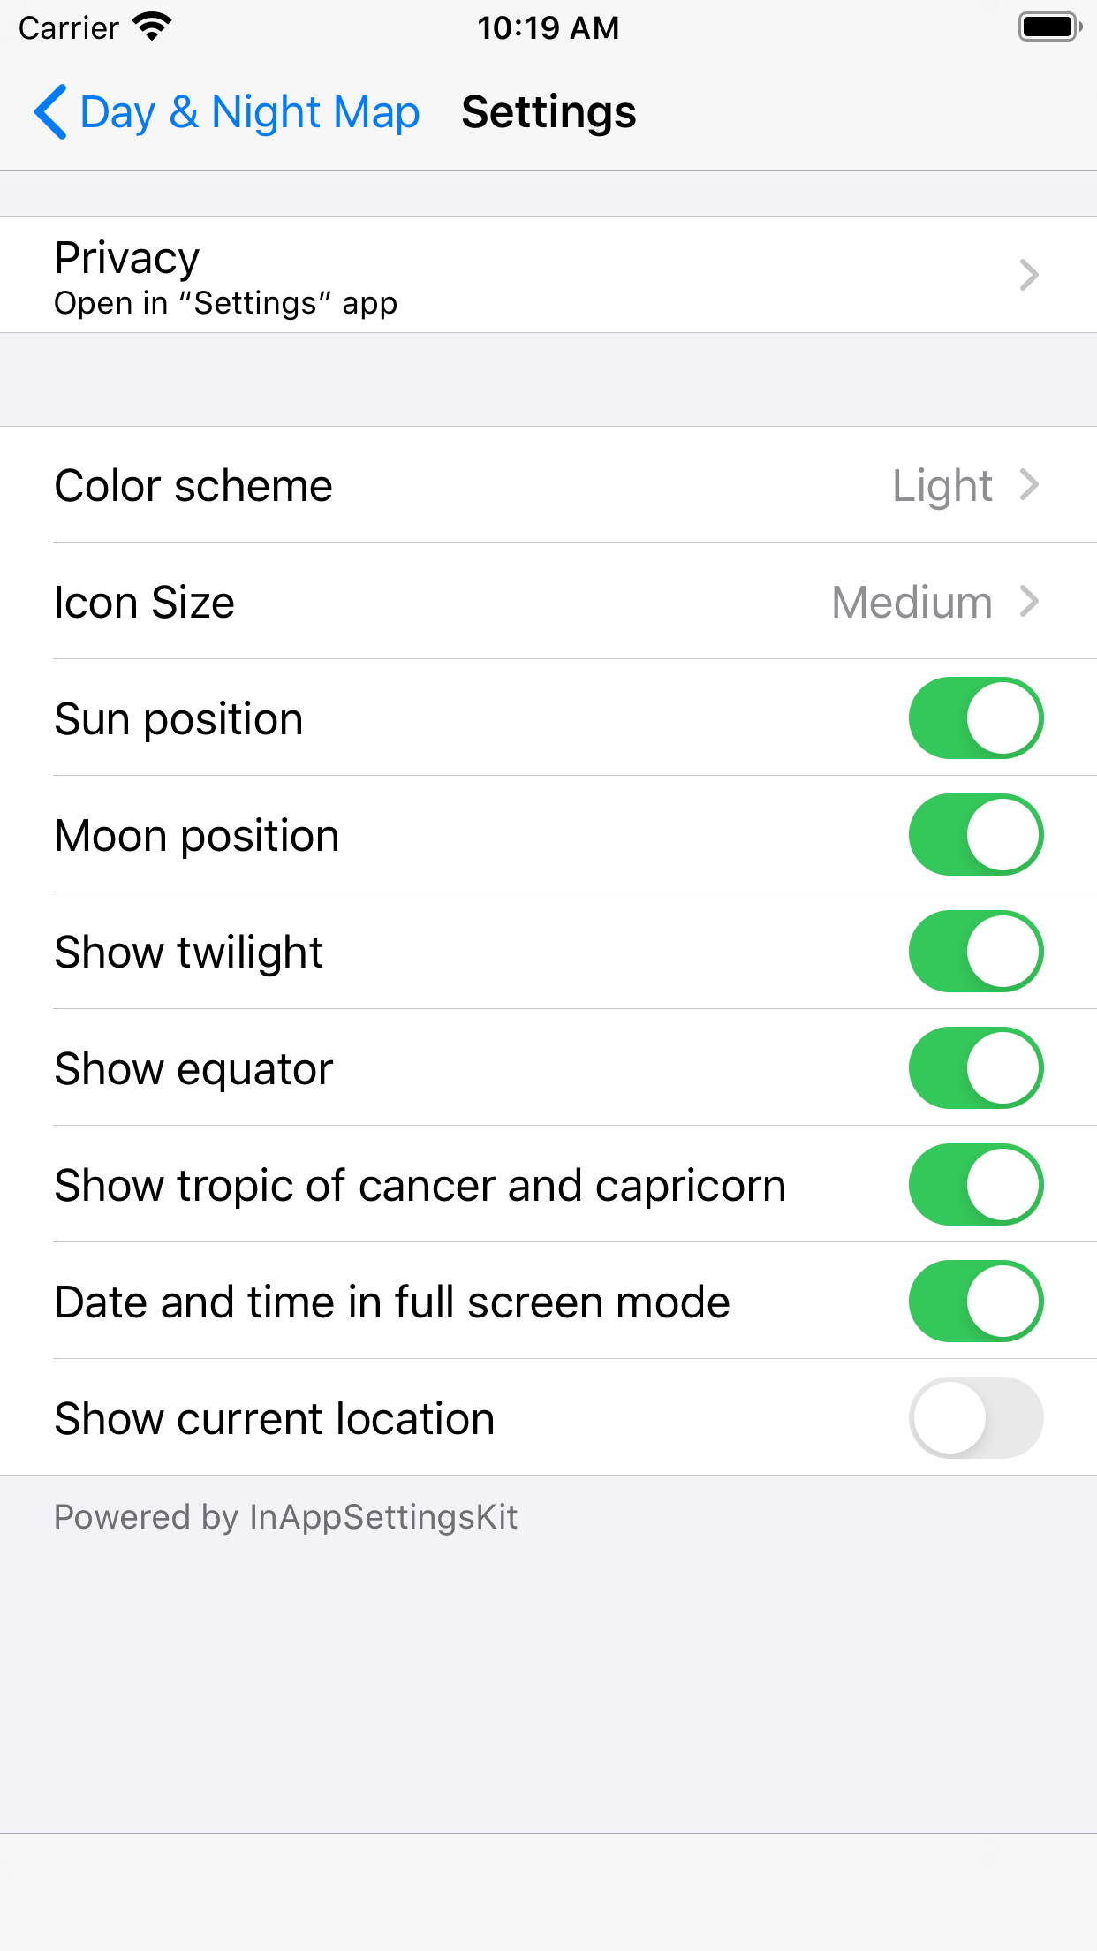Toggle the Show twilight switch

(x=975, y=952)
